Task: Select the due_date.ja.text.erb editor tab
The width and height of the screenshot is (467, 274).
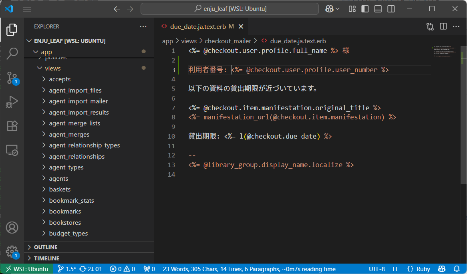Action: point(202,26)
